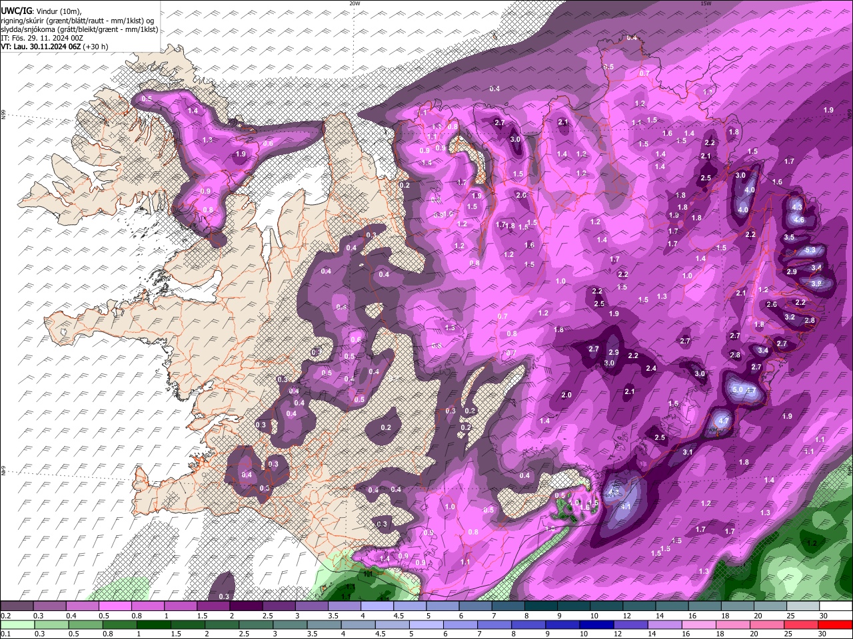
Task: Click the 'slydda/snjókoma' legend description line
Action: pos(79,29)
